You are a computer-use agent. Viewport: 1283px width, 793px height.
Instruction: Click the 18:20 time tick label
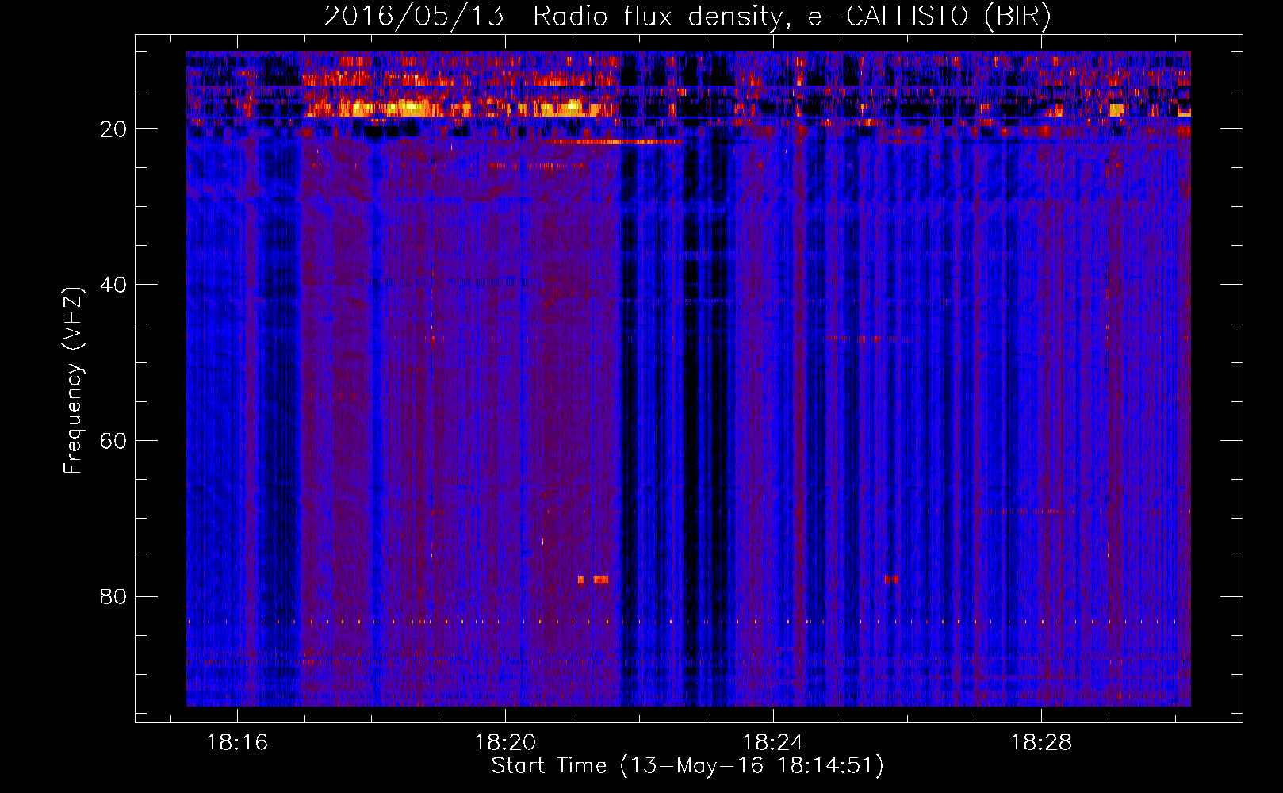(505, 743)
